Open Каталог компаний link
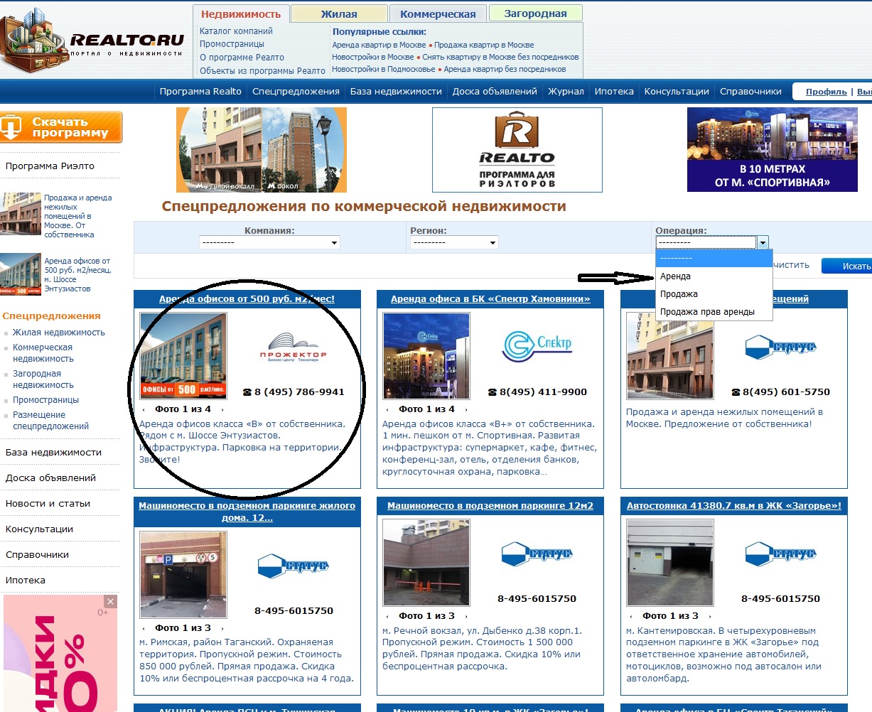Viewport: 872px width, 712px height. [236, 31]
